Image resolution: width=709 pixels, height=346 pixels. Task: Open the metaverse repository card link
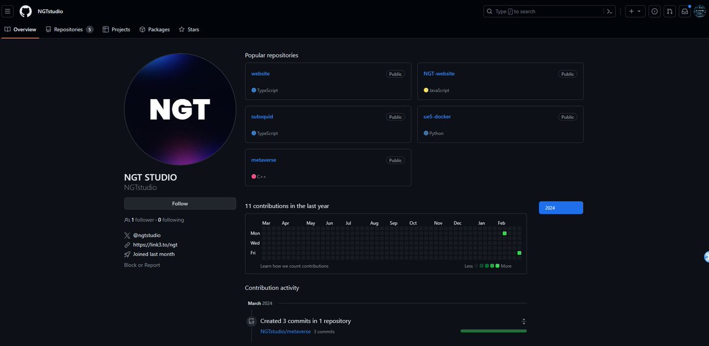264,160
